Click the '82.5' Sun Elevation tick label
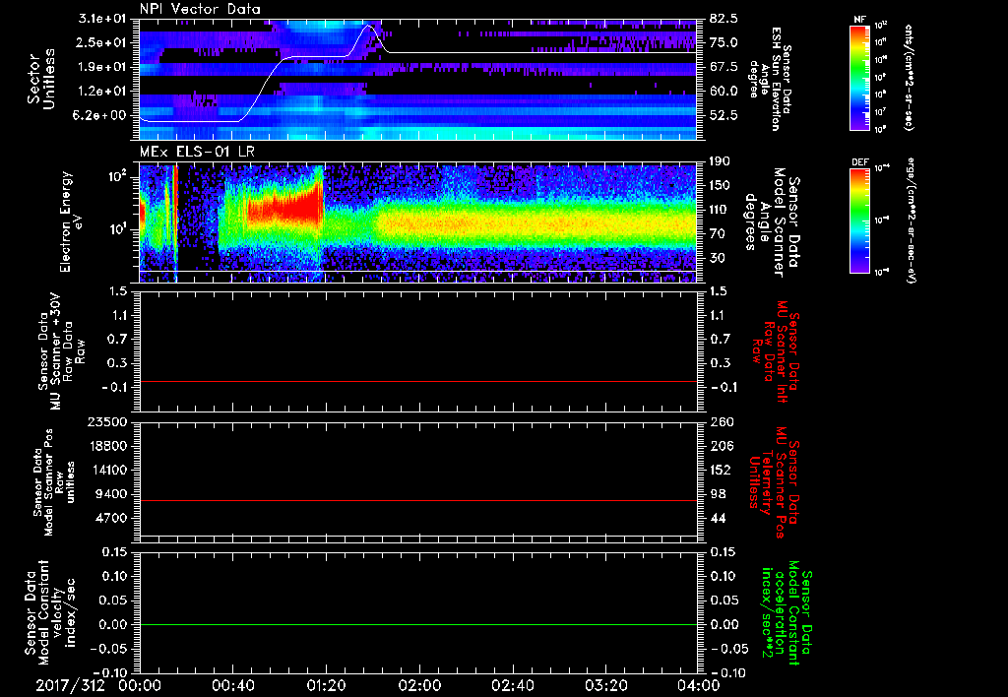Viewport: 1008px width, 697px height. [724, 19]
